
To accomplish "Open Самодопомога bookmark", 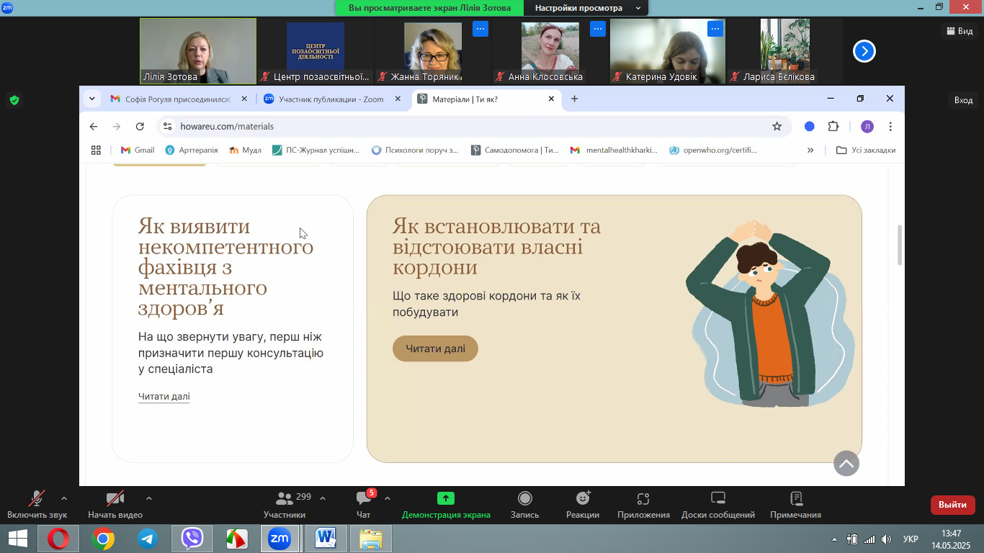I will tap(515, 150).
